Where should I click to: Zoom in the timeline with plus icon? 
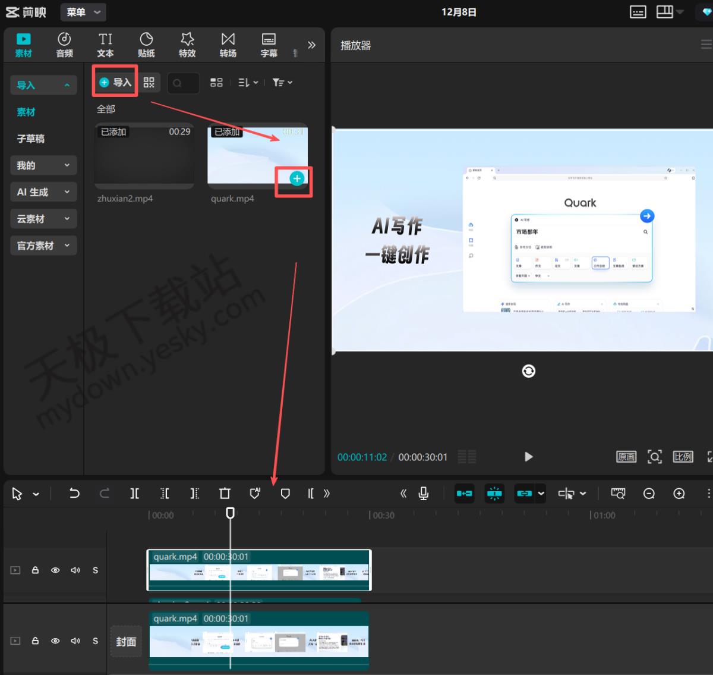point(679,494)
